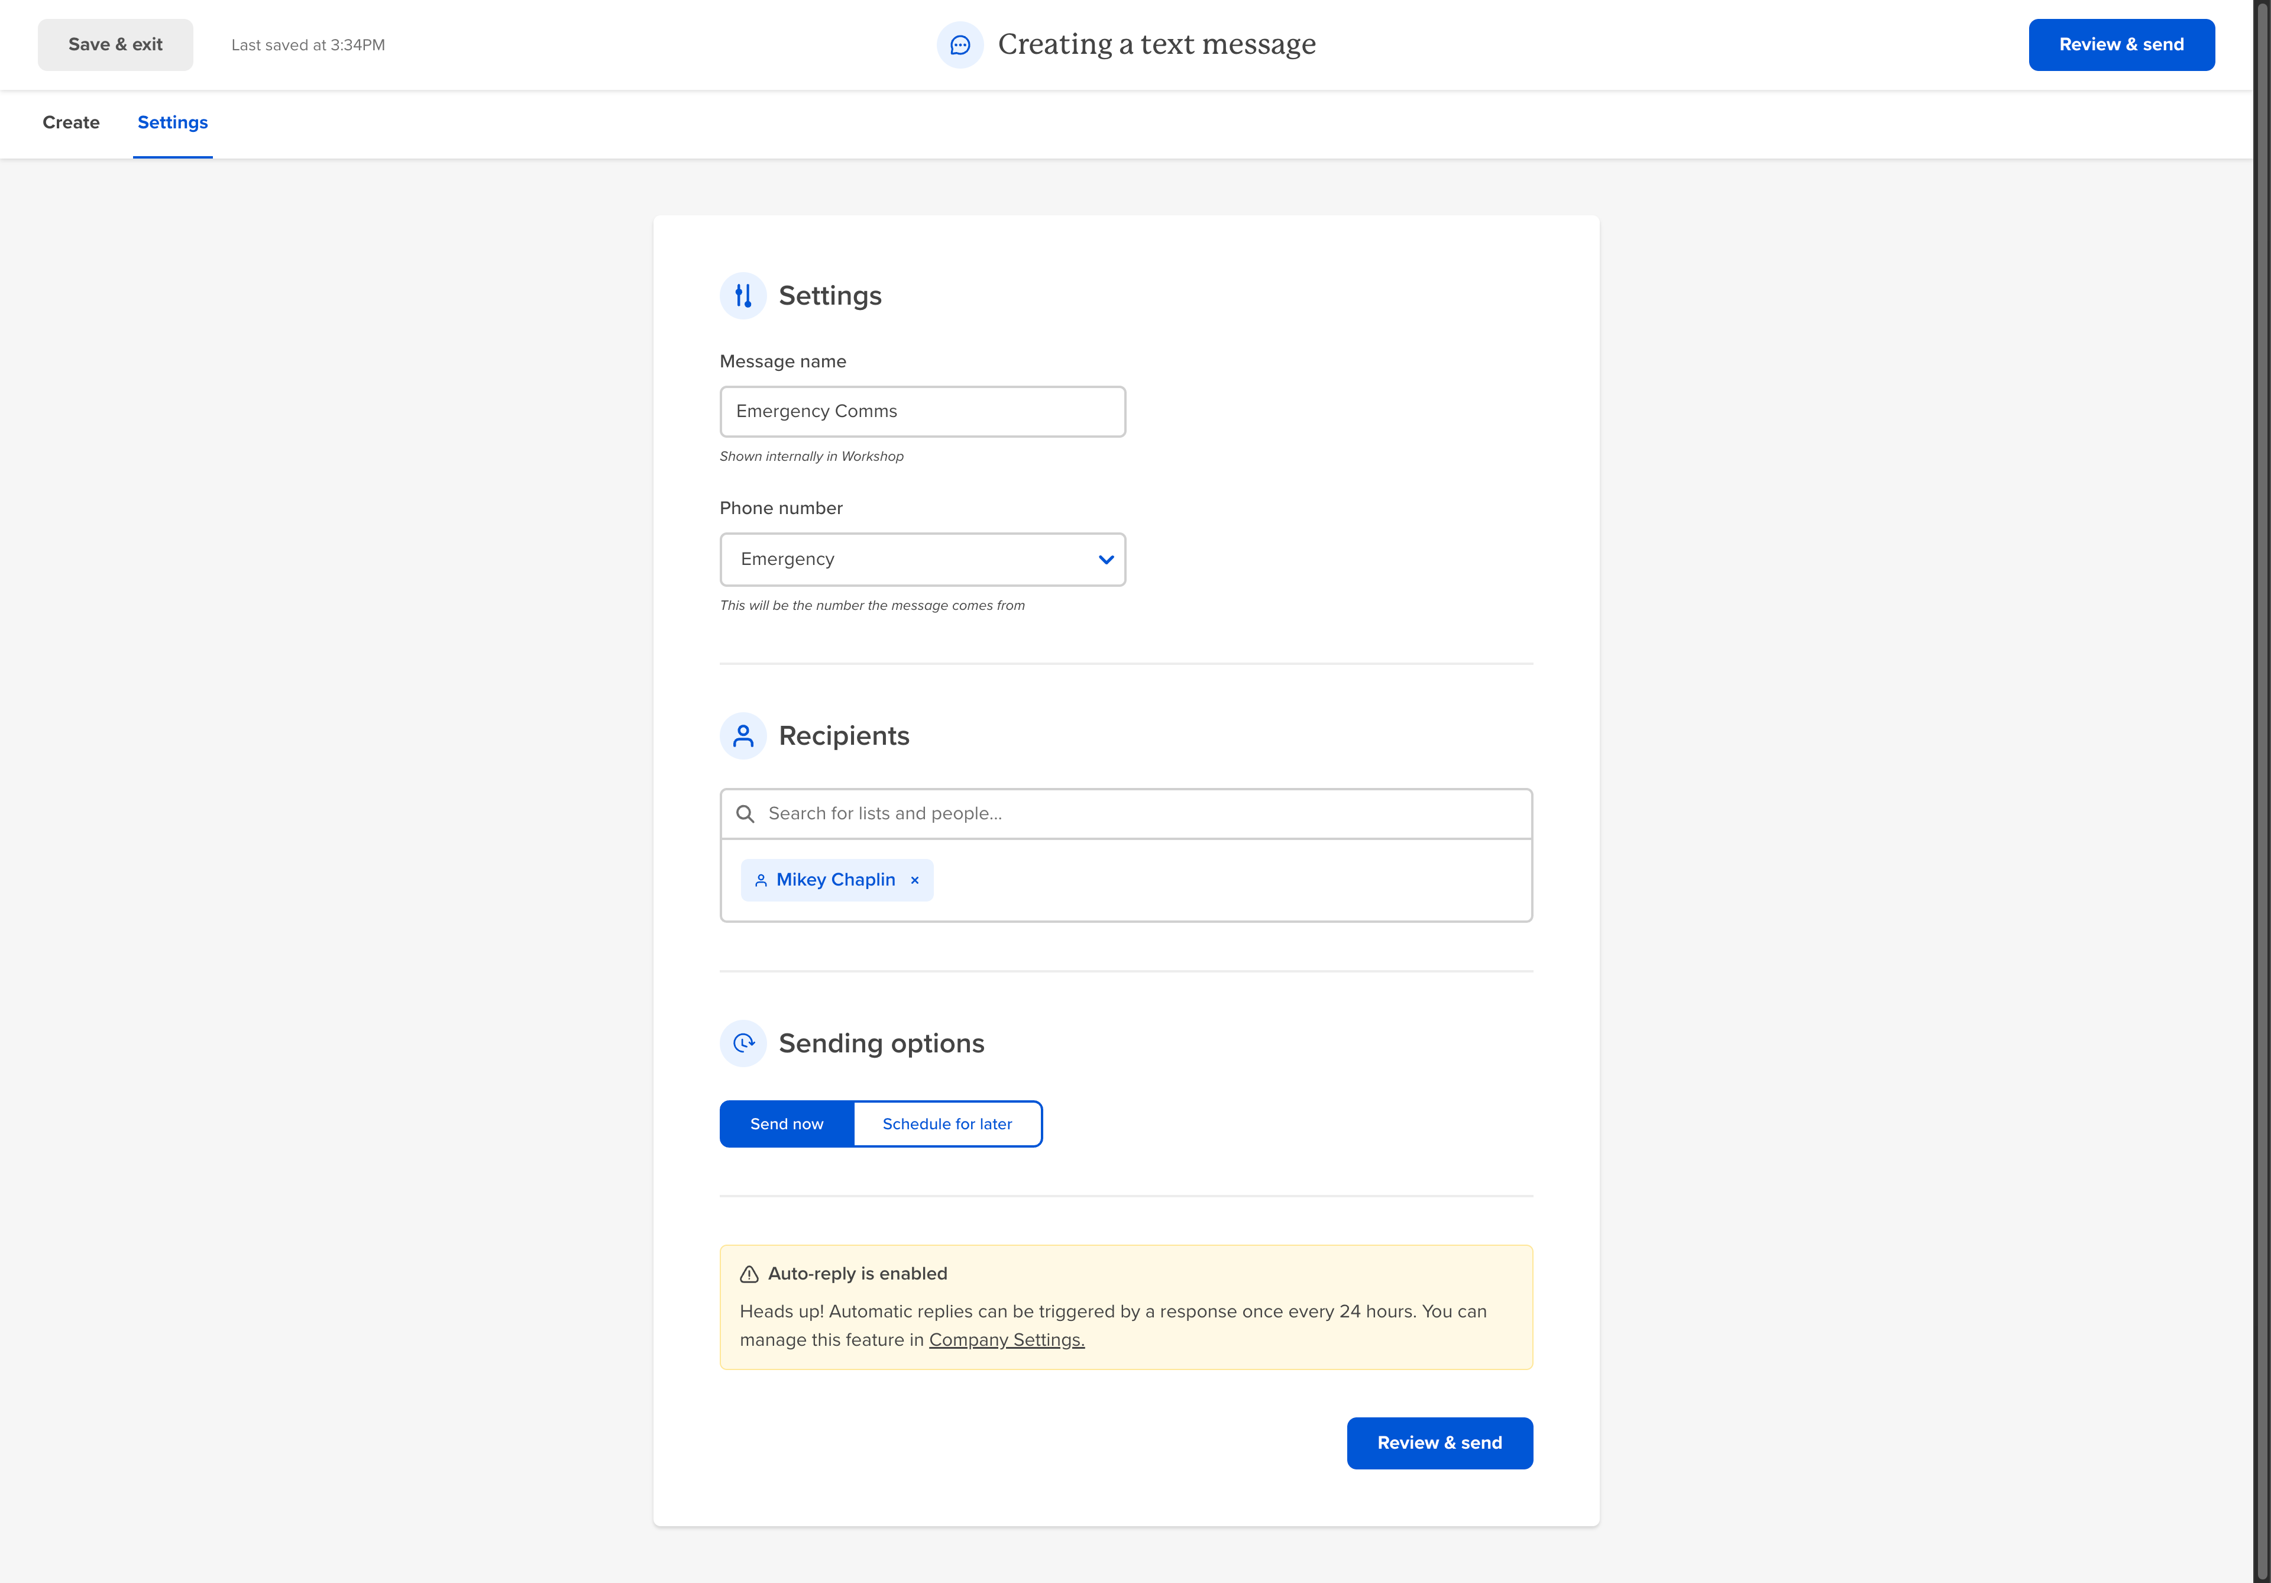Open the Phone number Emergency dropdown

click(x=922, y=559)
